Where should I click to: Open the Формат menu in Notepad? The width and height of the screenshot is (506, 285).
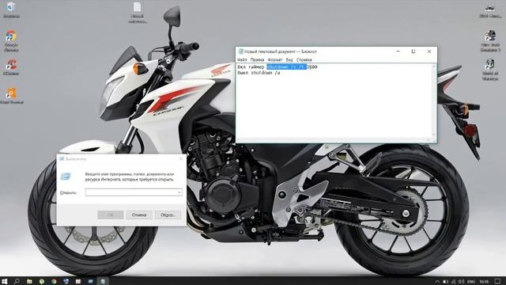coord(275,60)
